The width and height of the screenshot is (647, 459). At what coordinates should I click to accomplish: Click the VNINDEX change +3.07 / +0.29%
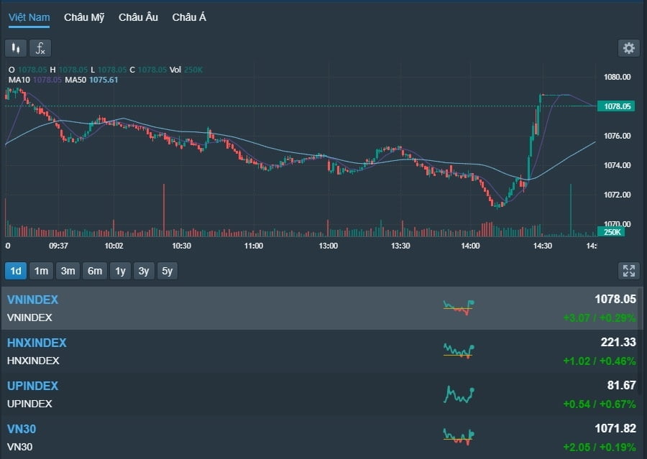click(x=600, y=318)
